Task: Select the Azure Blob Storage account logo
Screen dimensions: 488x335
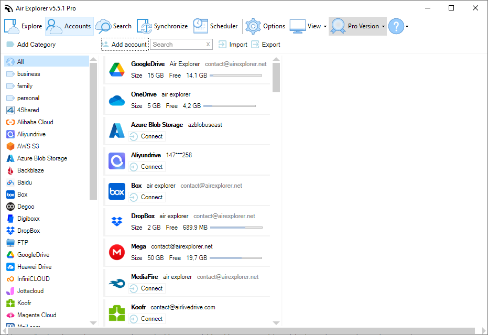Action: coord(117,131)
